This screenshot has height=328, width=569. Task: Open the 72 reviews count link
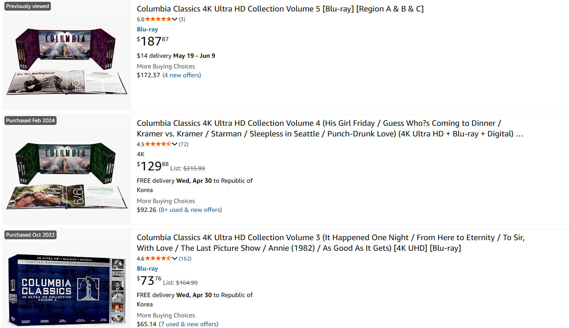(183, 144)
